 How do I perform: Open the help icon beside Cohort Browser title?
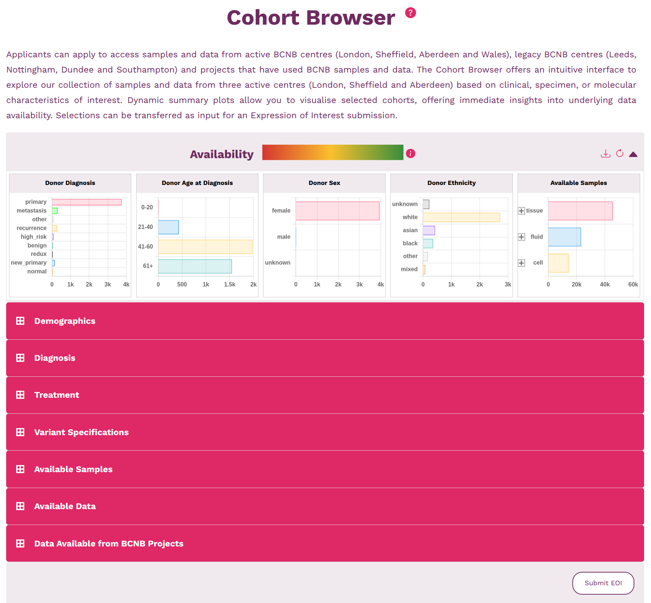point(410,13)
